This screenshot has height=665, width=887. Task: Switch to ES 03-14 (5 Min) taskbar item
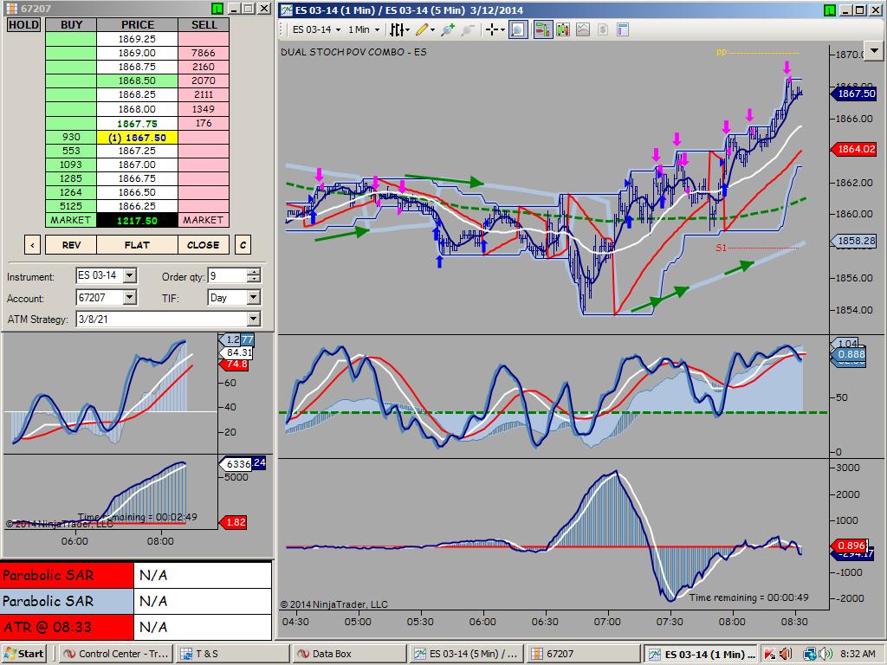pos(466,654)
